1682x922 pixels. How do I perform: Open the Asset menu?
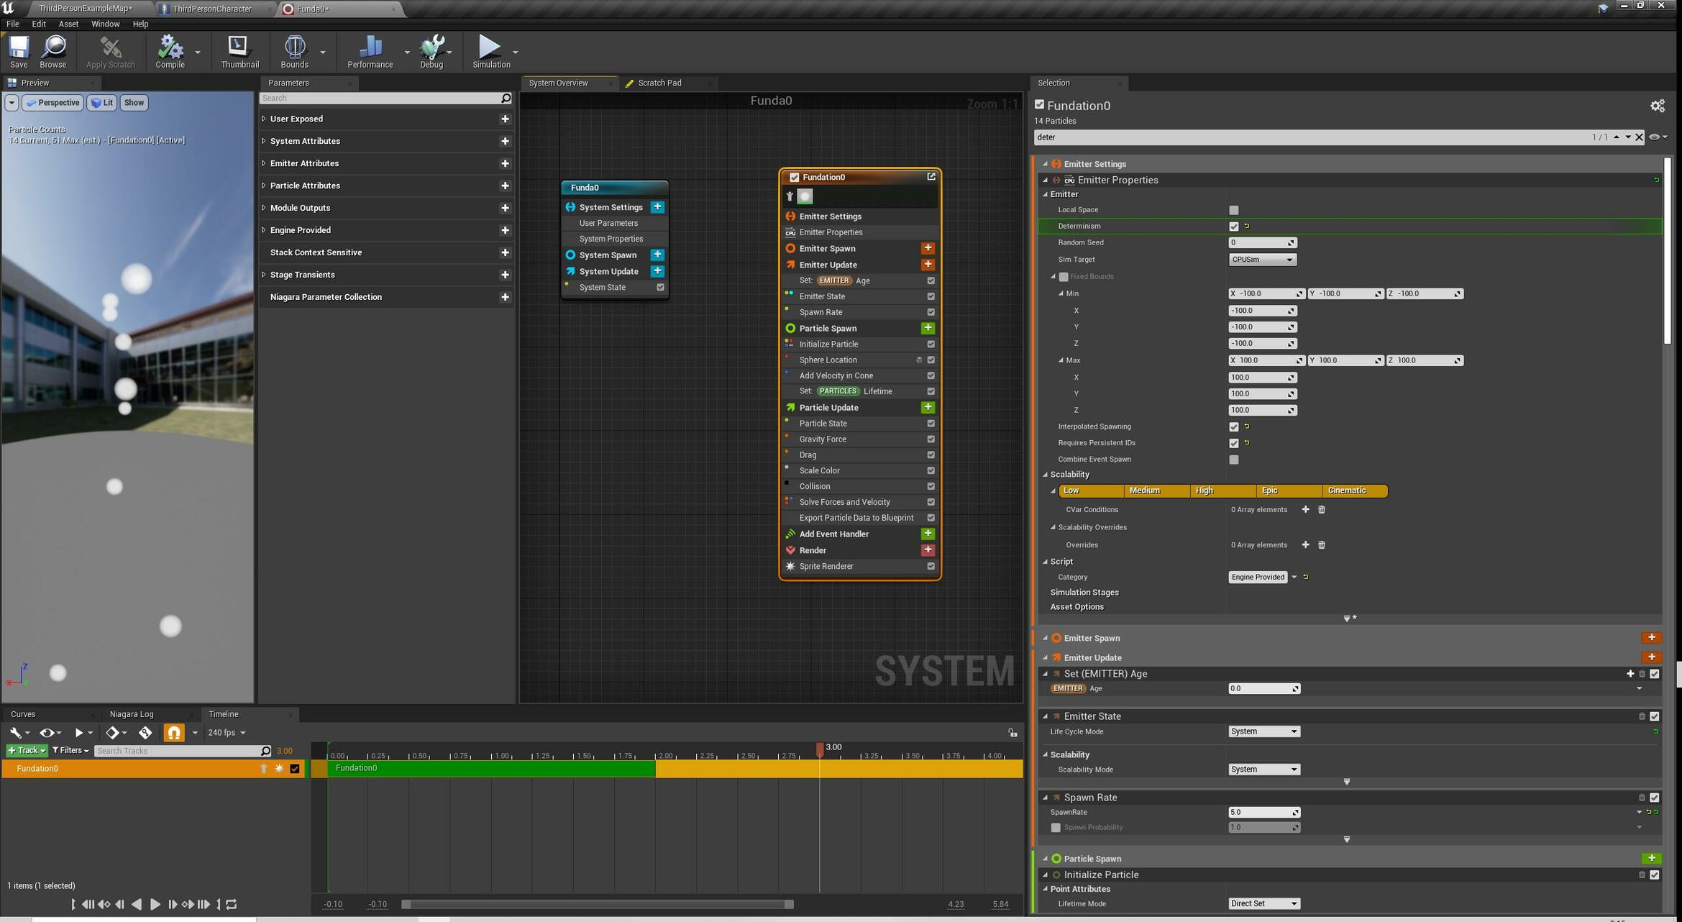68,24
